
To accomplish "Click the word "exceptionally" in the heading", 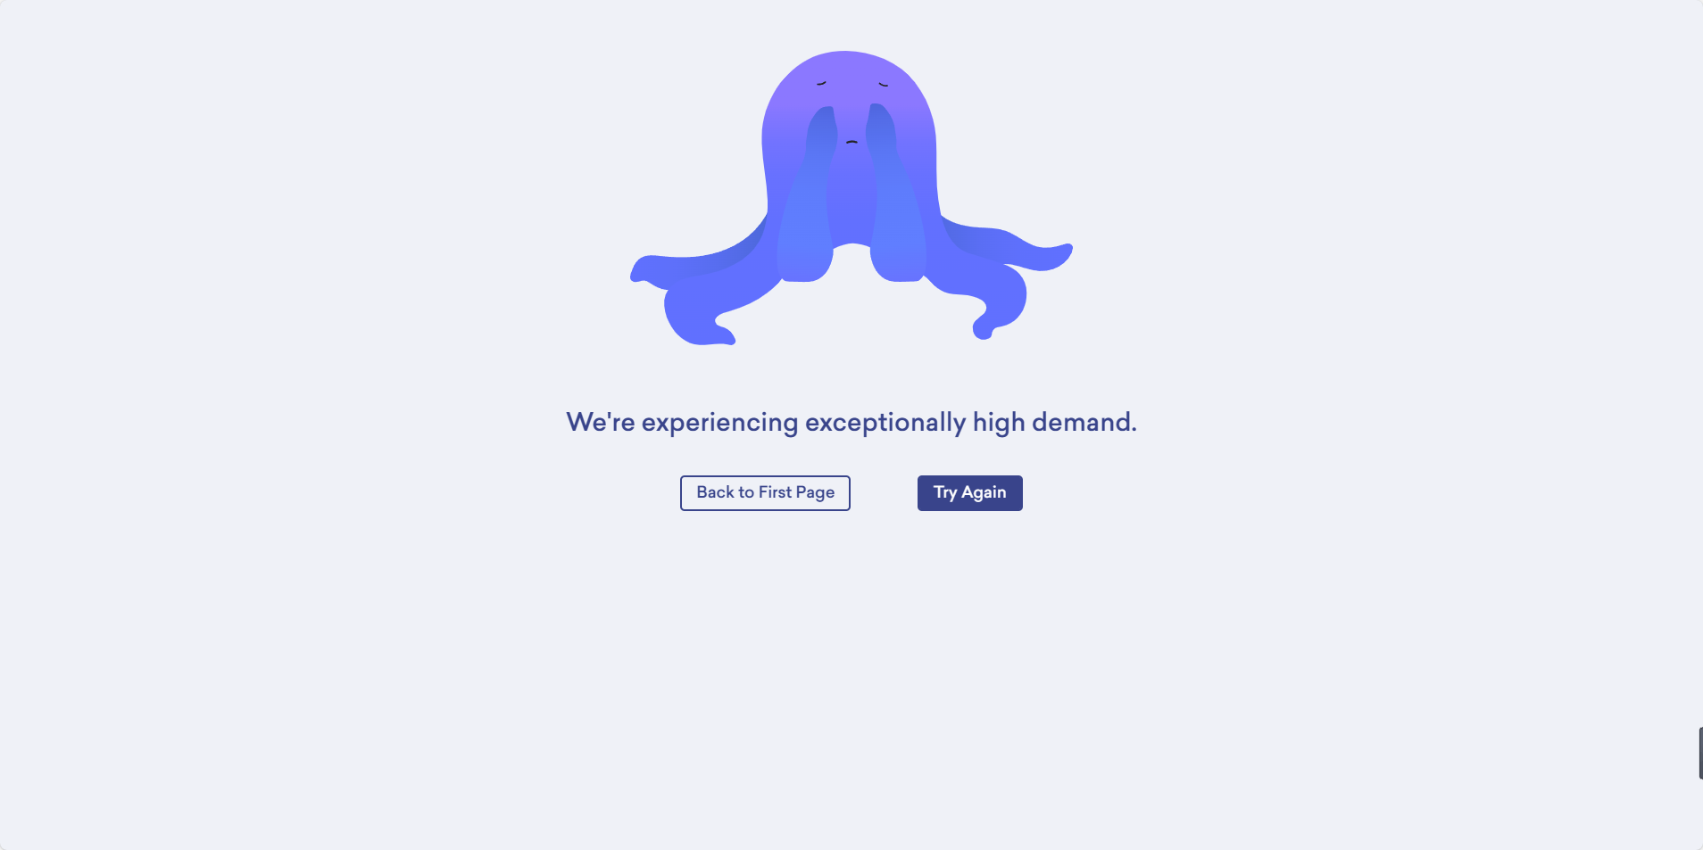I will pyautogui.click(x=885, y=423).
